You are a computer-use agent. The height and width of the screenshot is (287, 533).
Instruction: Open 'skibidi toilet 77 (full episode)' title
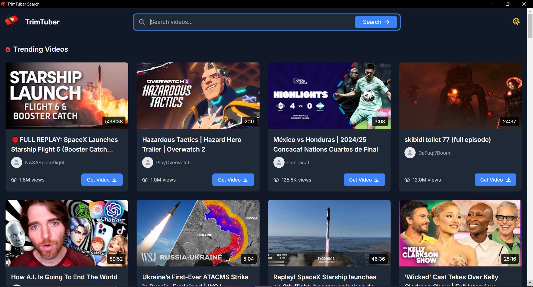(447, 140)
